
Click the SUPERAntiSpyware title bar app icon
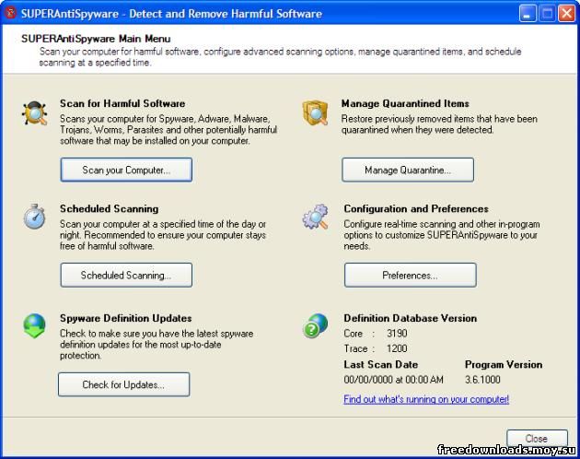(x=10, y=14)
